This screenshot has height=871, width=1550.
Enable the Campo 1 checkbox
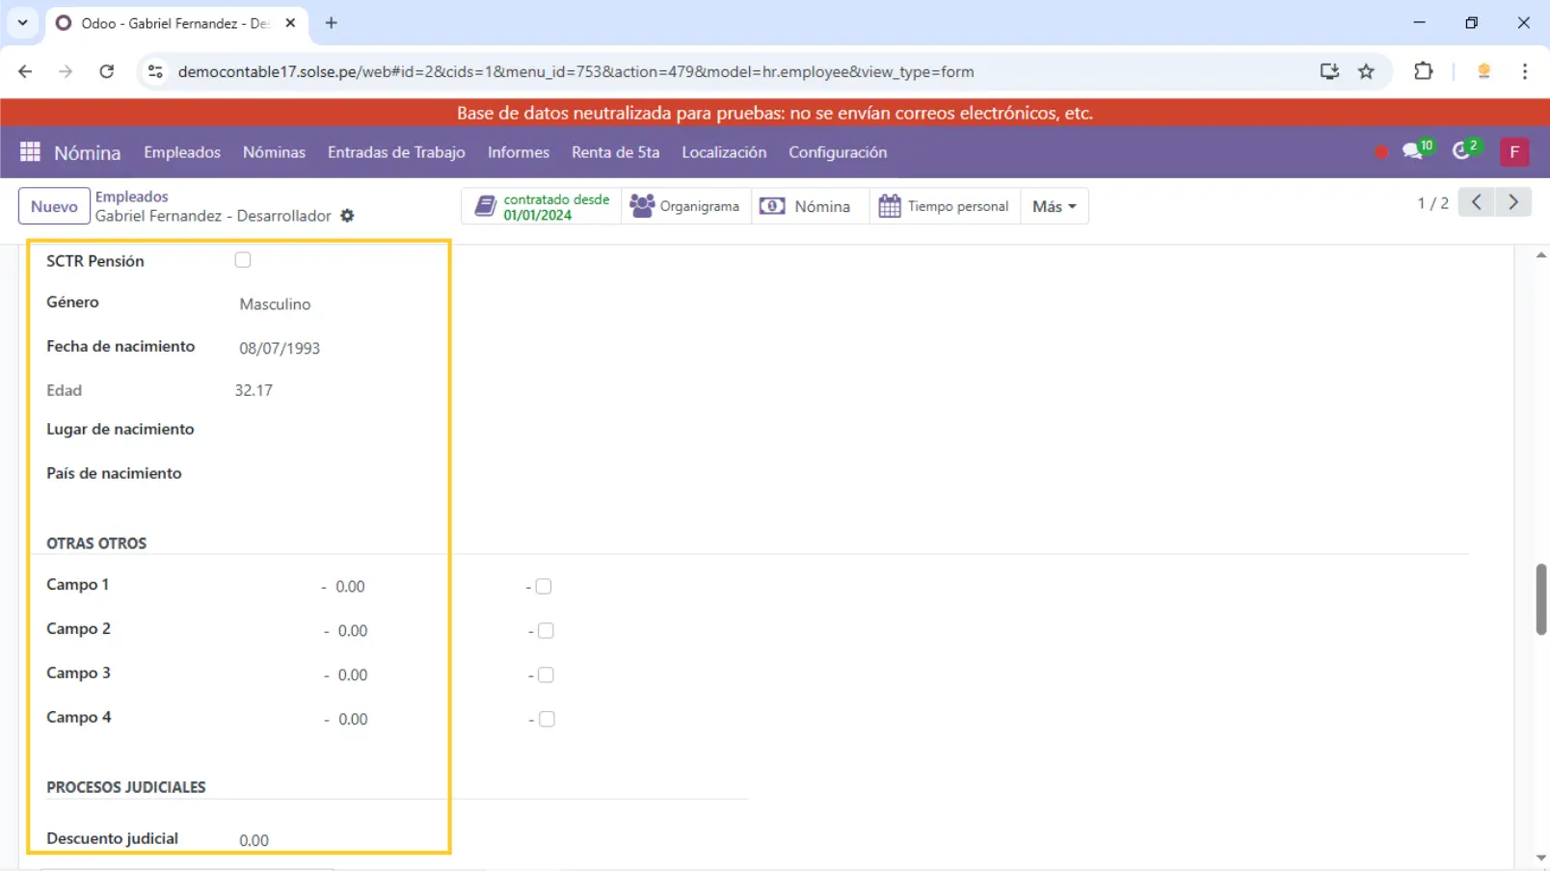[x=544, y=587]
